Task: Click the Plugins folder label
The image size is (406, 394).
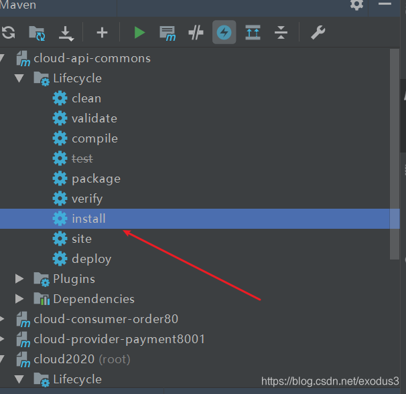Action: 74,279
